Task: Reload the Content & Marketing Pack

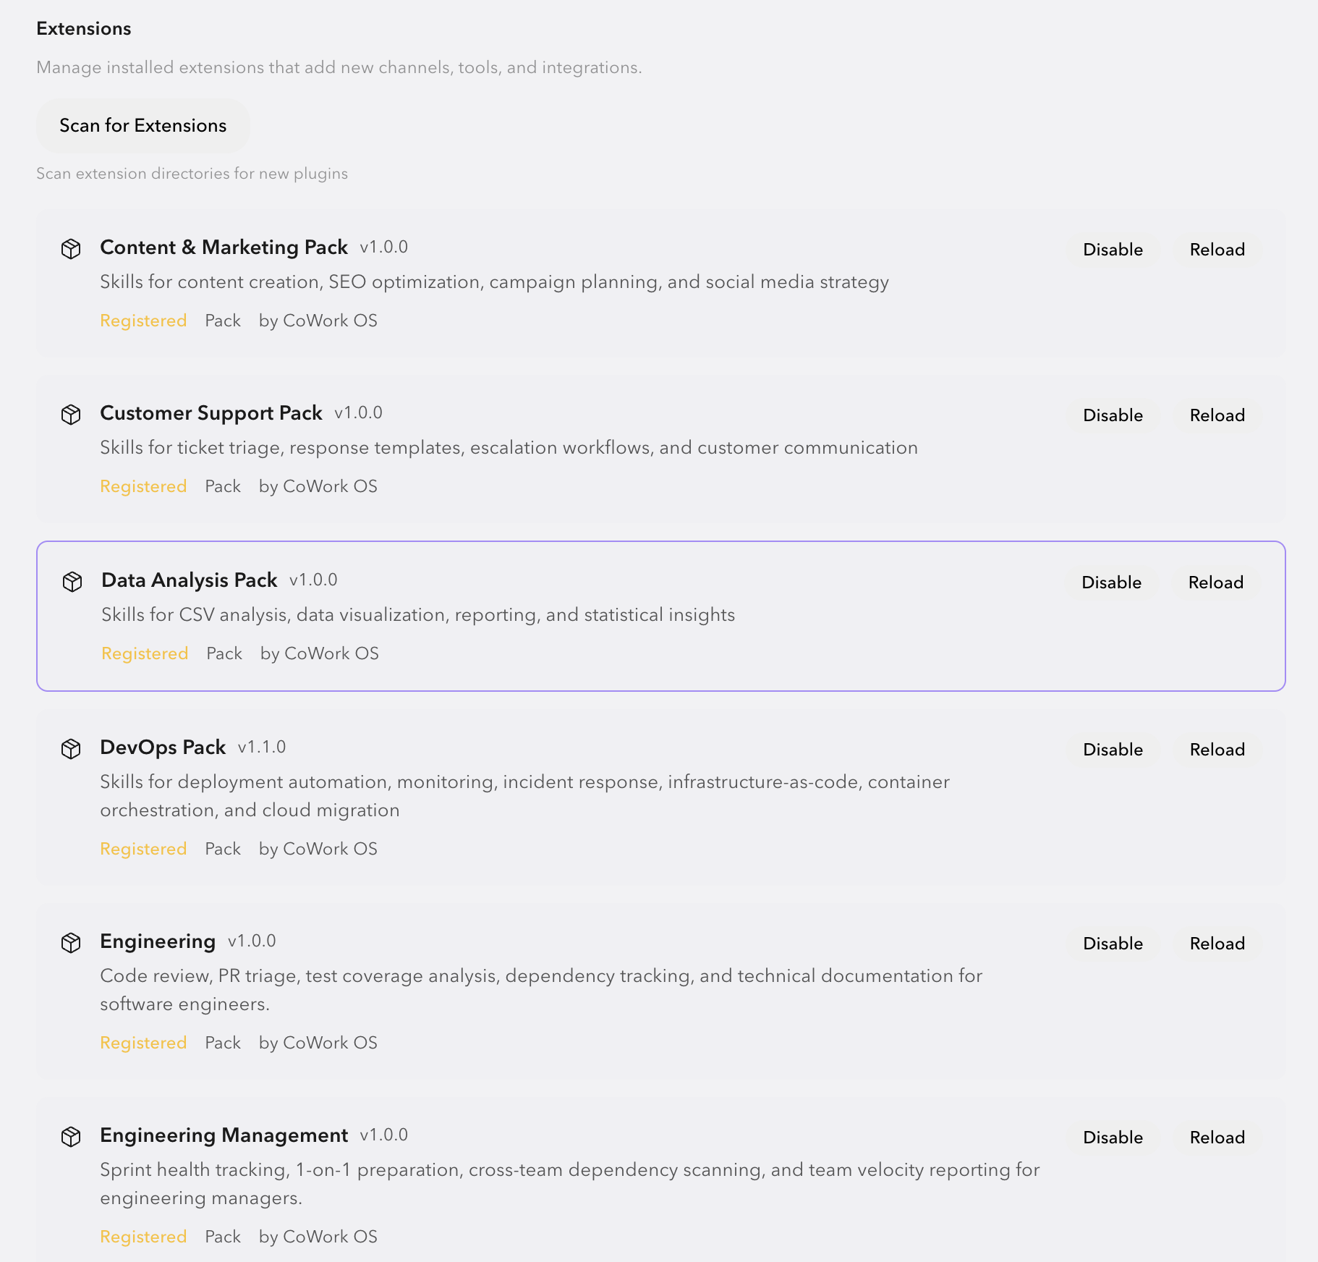Action: point(1217,250)
